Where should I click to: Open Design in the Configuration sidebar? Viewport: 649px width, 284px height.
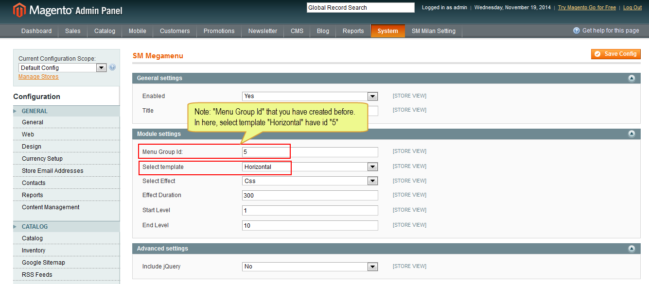coord(32,147)
